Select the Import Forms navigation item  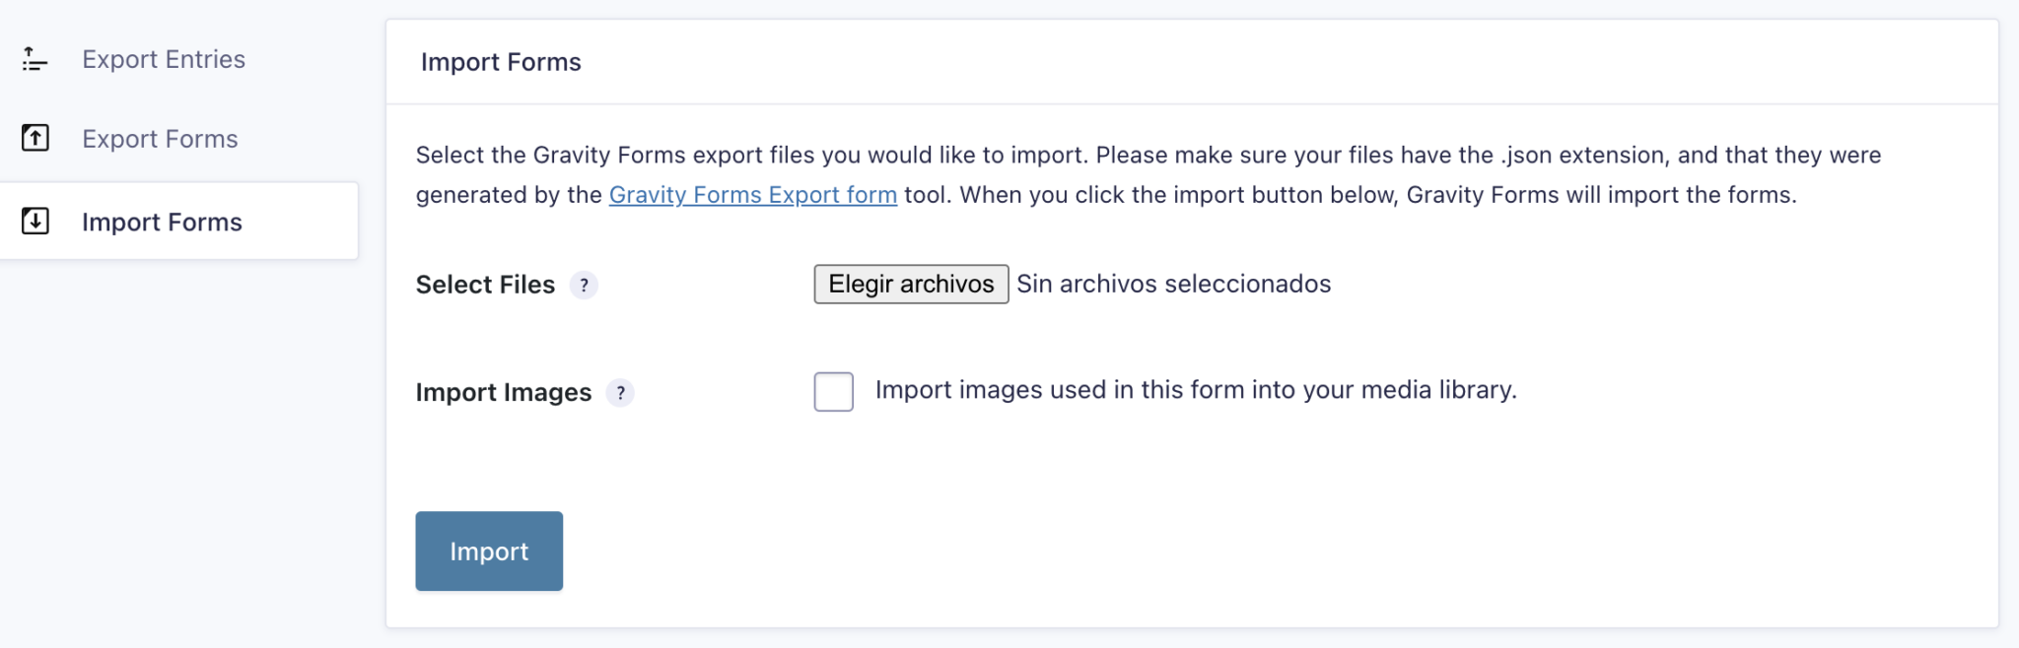click(x=162, y=222)
